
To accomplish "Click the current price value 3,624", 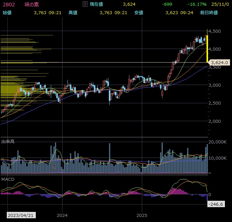I will (129, 4).
